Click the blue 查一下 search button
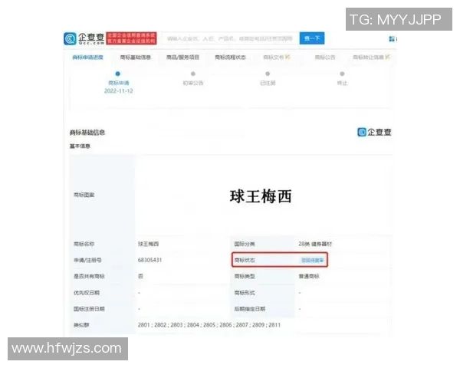Image resolution: width=460 pixels, height=368 pixels. [x=312, y=38]
